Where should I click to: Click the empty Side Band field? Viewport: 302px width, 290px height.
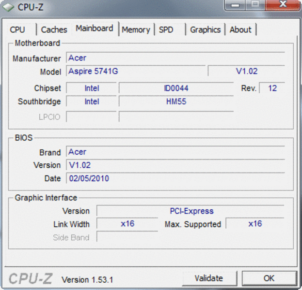coord(127,237)
